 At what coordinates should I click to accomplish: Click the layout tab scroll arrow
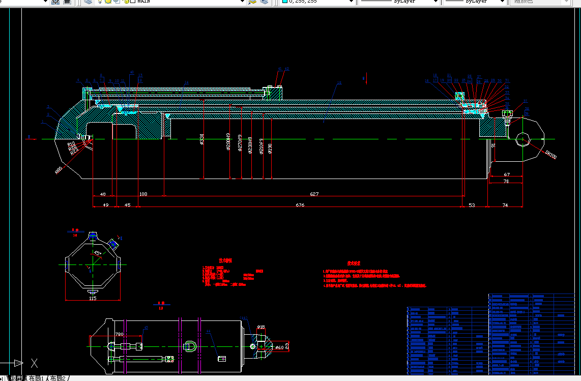click(x=2, y=378)
